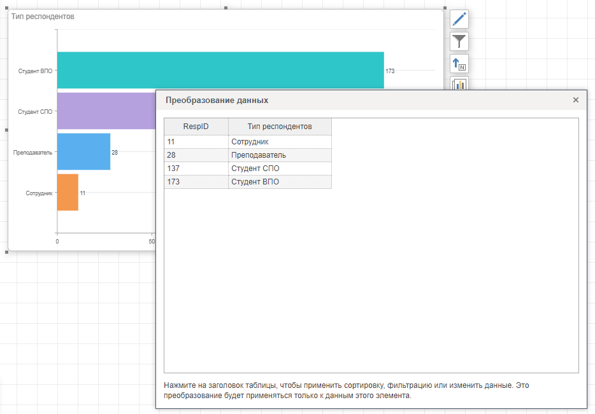Select the Сотрудник table cell

coord(280,142)
